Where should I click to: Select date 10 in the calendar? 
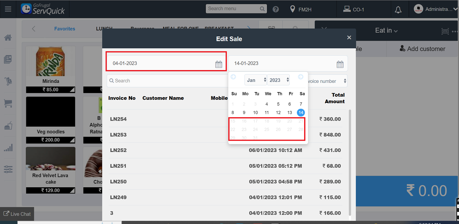[255, 113]
